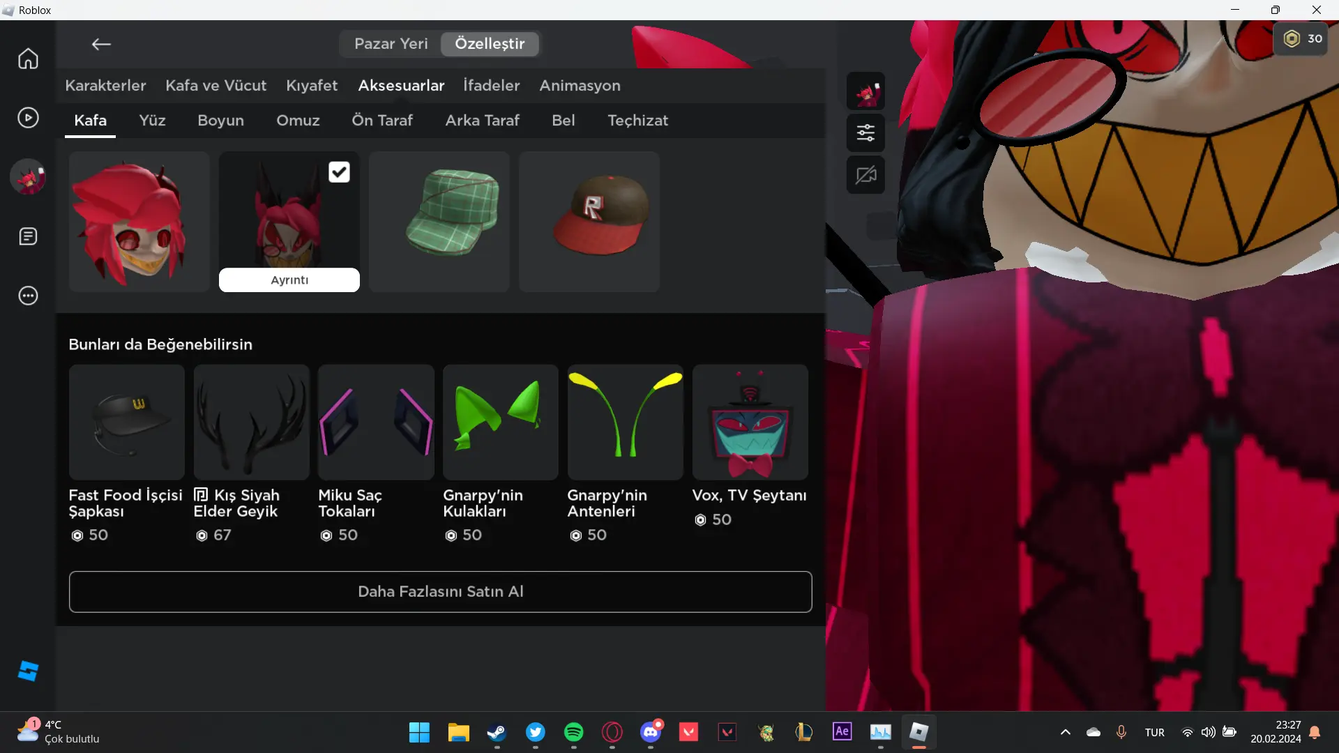This screenshot has width=1339, height=753.
Task: Show hidden system tray icons
Action: [x=1065, y=732]
